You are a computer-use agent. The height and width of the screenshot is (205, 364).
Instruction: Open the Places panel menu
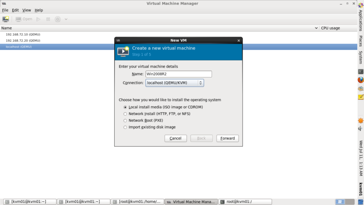coord(360,41)
